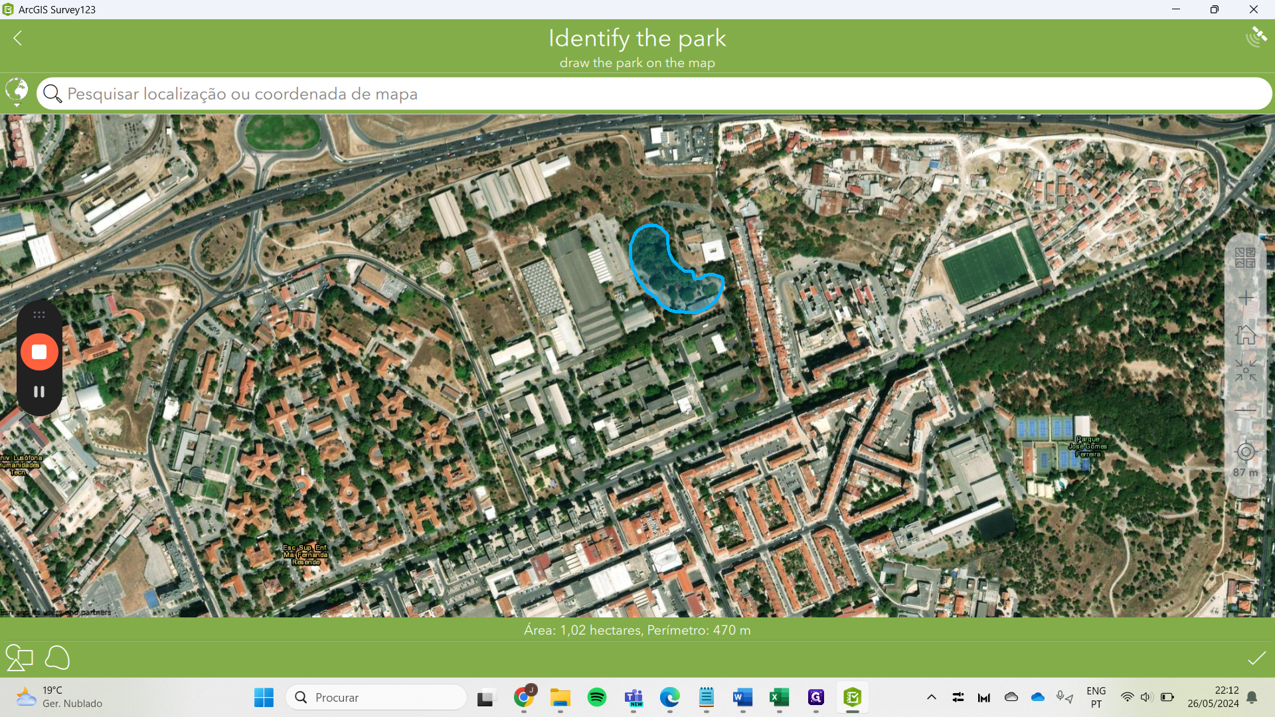
Task: Zoom to the drawn shape extent
Action: (x=1245, y=370)
